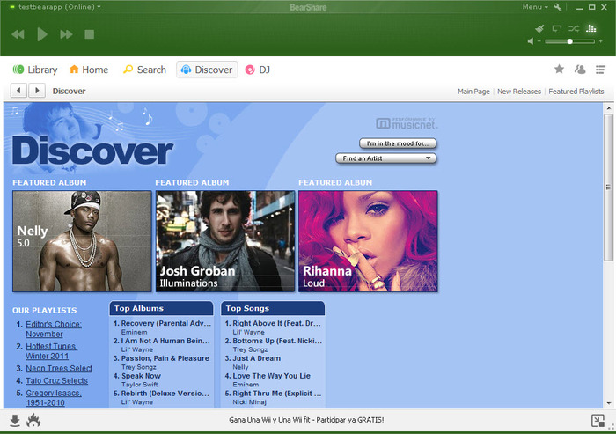This screenshot has height=434, width=616.
Task: Skip forward with the fast-forward button
Action: (x=66, y=34)
